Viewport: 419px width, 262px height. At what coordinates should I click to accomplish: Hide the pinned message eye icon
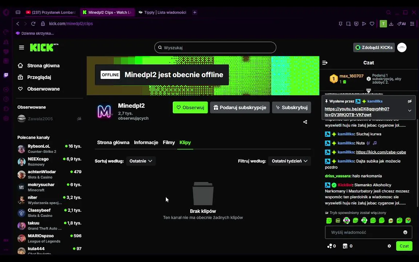click(x=410, y=101)
